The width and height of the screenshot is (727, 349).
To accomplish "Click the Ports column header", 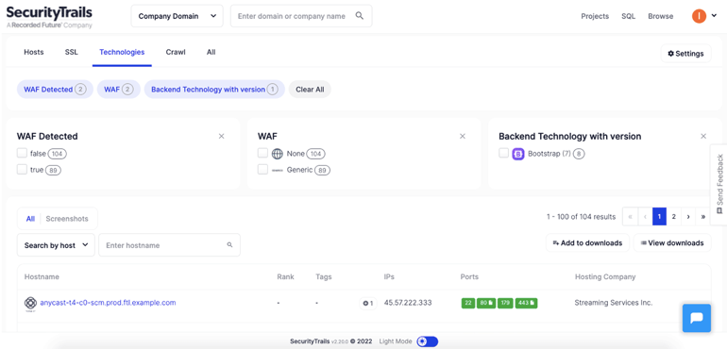I will [469, 276].
